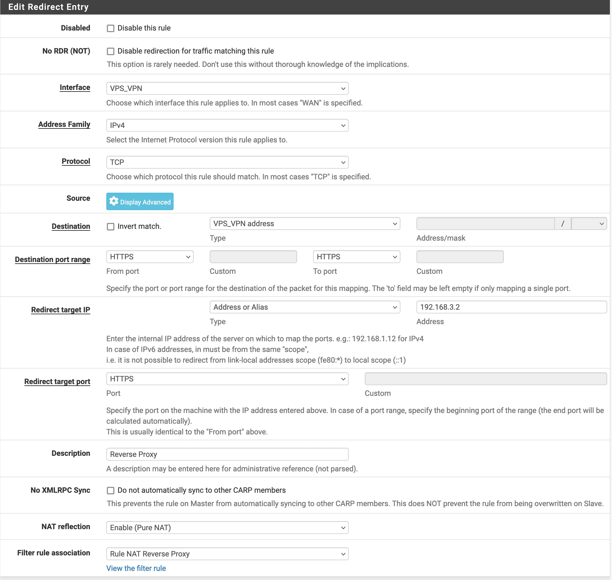Open Redirect target IP type dropdown

[x=305, y=307]
